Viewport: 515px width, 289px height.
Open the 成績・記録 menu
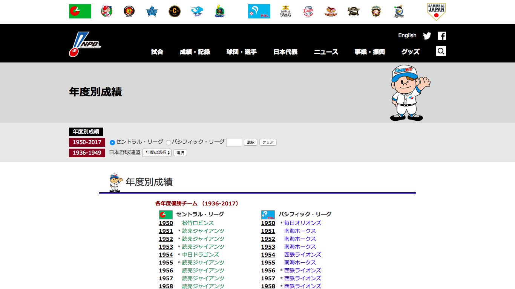pyautogui.click(x=195, y=52)
